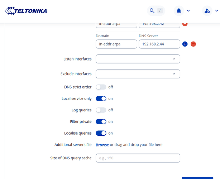Expand the user menu chevron
Screen dimensions: 220x179
pos(216,11)
